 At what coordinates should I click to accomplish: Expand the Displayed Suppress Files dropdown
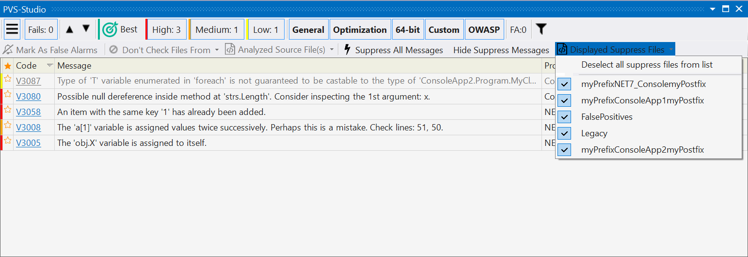pyautogui.click(x=671, y=50)
